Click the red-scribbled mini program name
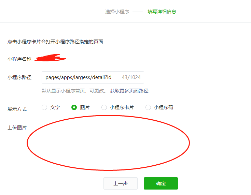 click(x=51, y=58)
